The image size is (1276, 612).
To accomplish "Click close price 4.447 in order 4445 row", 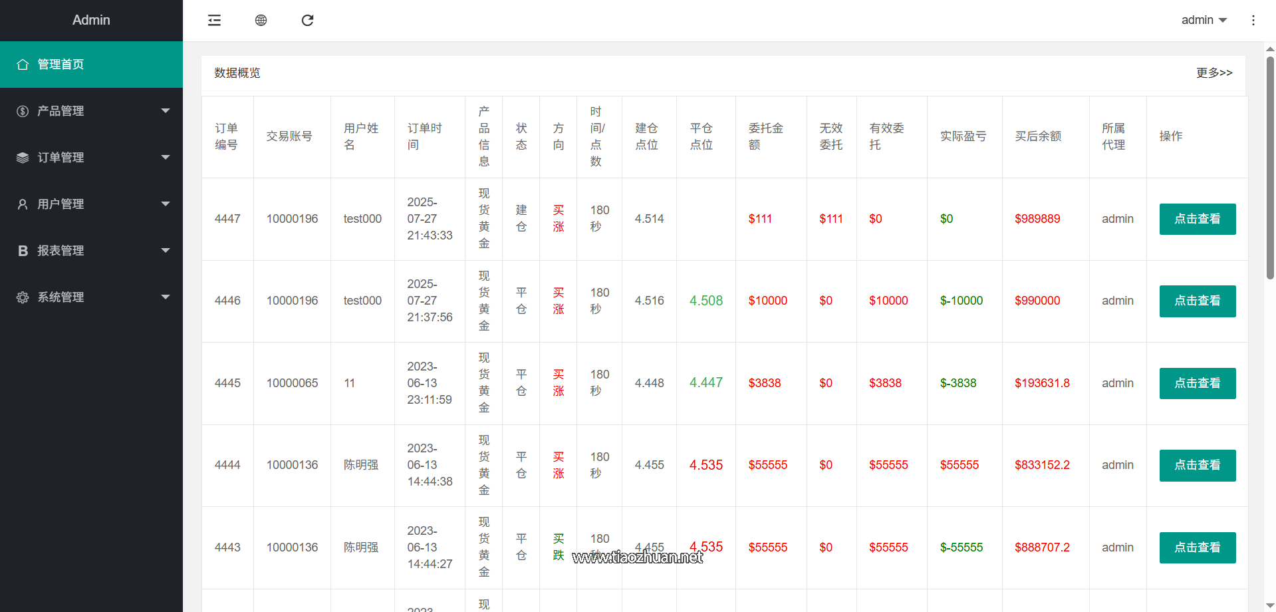I will point(706,383).
